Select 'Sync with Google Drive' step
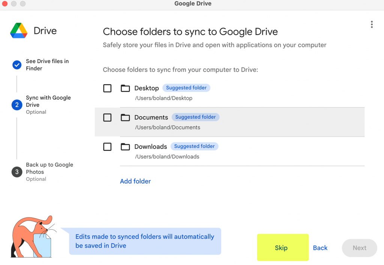 click(48, 101)
